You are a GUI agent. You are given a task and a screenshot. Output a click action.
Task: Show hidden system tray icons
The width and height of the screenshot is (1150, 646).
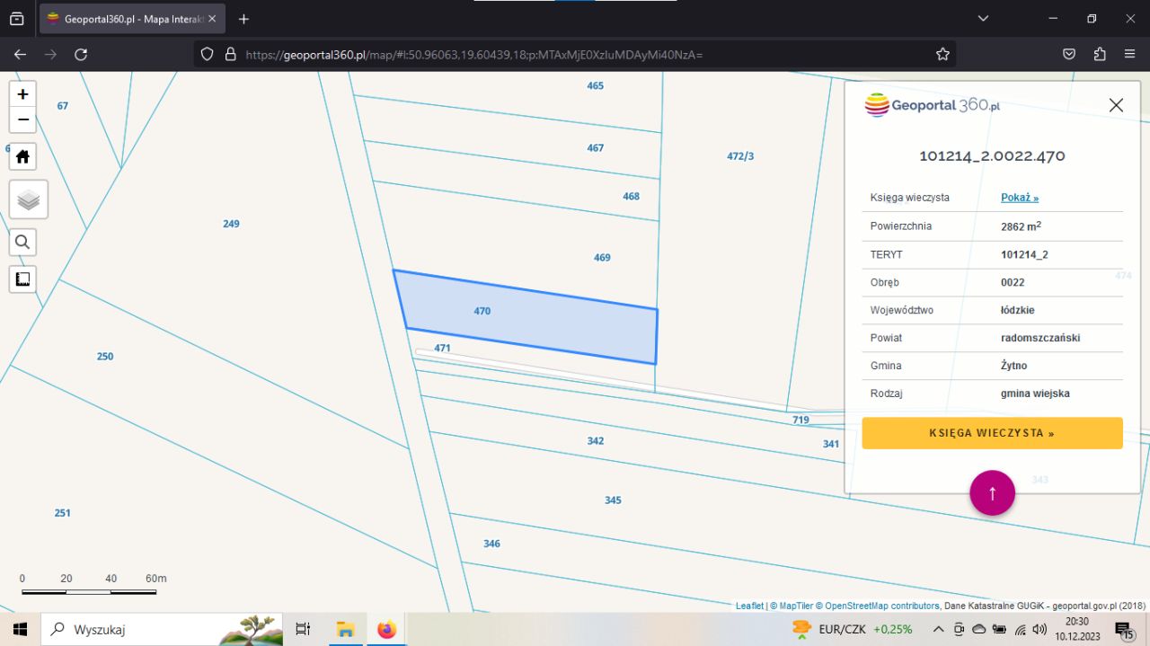[x=938, y=629]
